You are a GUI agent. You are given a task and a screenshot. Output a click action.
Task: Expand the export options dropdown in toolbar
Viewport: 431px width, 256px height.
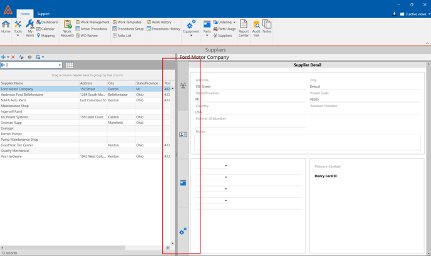(43, 57)
